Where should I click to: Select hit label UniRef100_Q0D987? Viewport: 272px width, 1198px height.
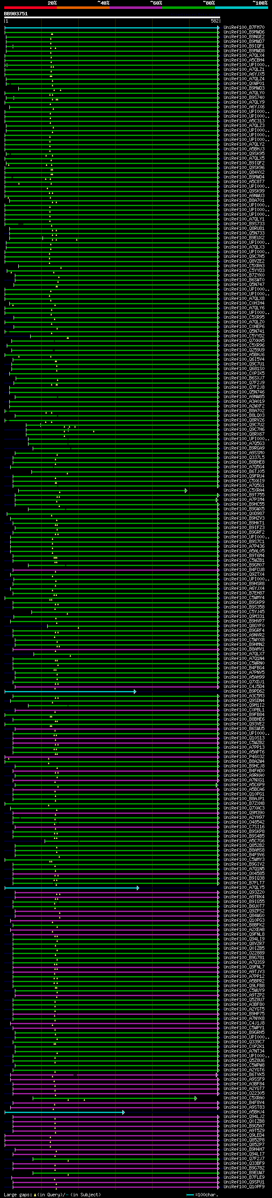pyautogui.click(x=244, y=513)
